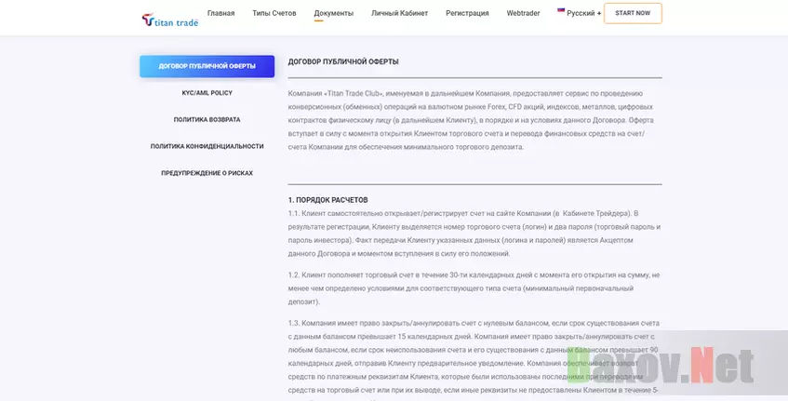Image resolution: width=788 pixels, height=401 pixels.
Task: Click the paragraph starting with 1.2. Клиент пополняет
Action: [474, 288]
